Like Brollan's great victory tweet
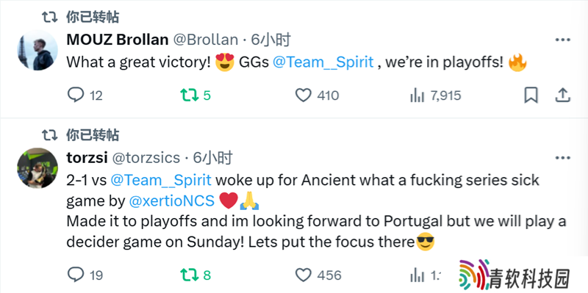Viewport: 588px width, 293px height. coord(317,95)
